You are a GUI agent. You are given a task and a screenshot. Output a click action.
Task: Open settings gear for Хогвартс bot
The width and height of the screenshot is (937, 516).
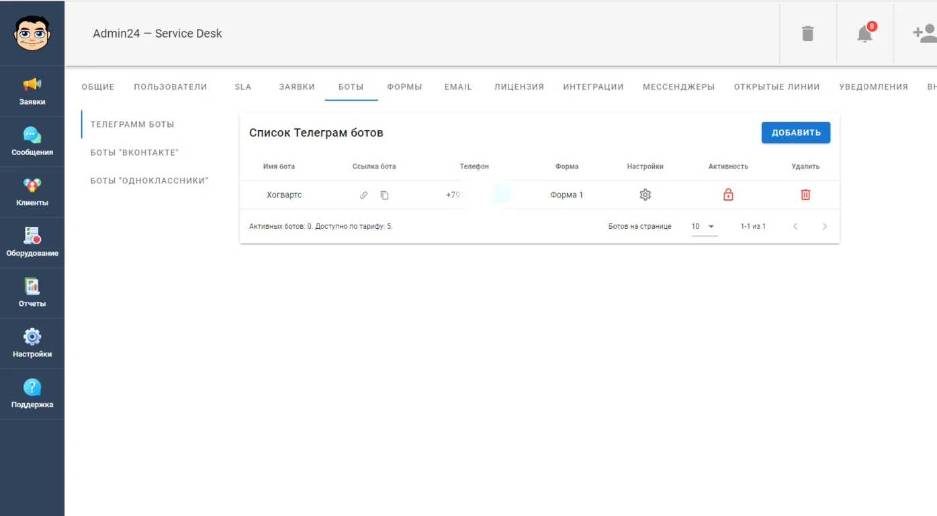click(x=645, y=195)
